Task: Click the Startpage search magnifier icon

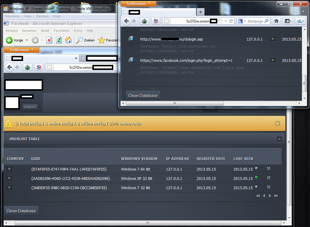Action: point(267,21)
